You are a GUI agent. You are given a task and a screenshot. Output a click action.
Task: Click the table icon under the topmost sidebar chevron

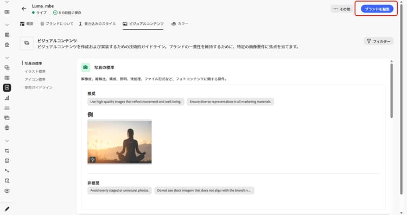tap(7, 12)
